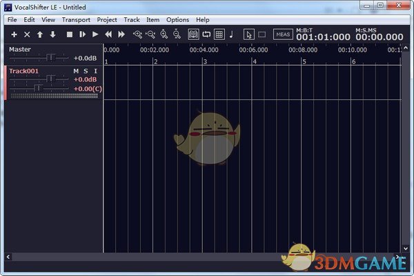414x276 pixels.
Task: Click Track001 volume slider handle
Action: [50, 79]
